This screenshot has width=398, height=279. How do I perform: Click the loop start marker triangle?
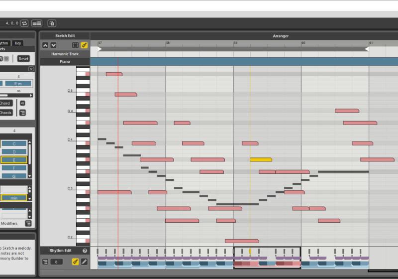(100, 49)
